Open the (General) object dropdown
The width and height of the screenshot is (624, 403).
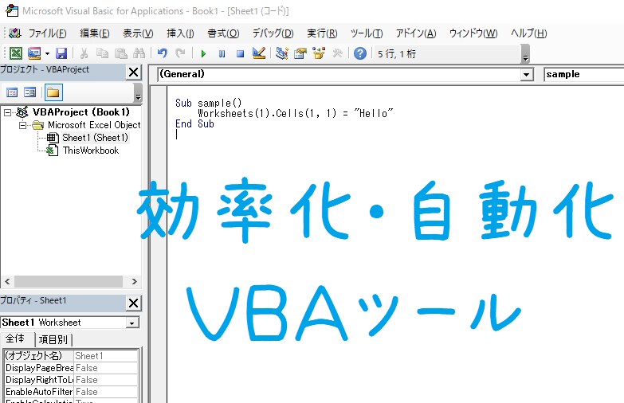[x=527, y=74]
